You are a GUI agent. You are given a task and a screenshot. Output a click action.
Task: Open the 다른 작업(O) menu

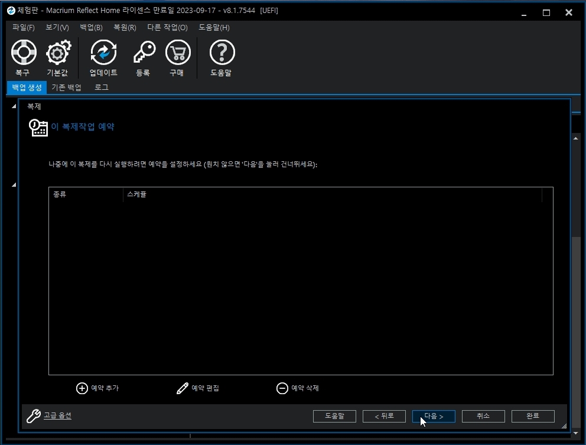point(167,28)
